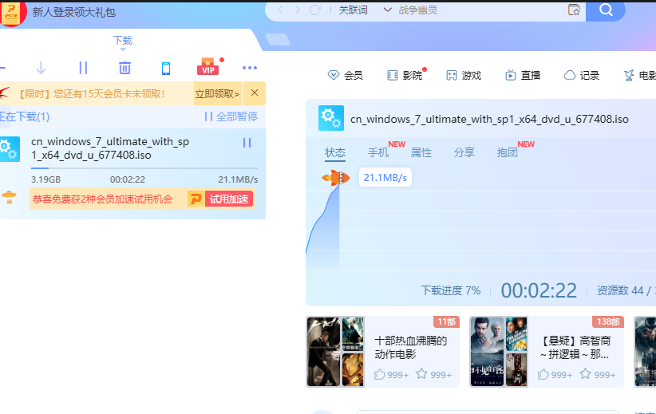Click the browser refresh icon
The width and height of the screenshot is (656, 414).
pyautogui.click(x=315, y=10)
